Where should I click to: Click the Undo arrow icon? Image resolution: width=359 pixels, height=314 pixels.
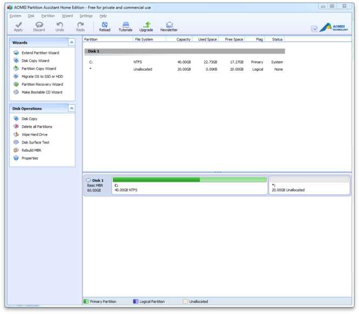coord(60,24)
